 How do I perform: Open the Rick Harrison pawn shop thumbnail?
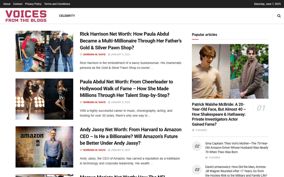click(x=44, y=51)
